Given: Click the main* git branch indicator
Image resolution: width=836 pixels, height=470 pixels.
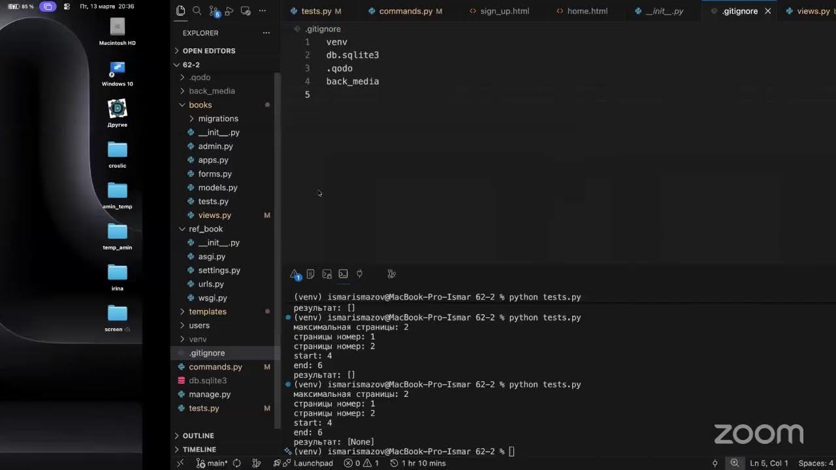Looking at the screenshot, I should (212, 463).
